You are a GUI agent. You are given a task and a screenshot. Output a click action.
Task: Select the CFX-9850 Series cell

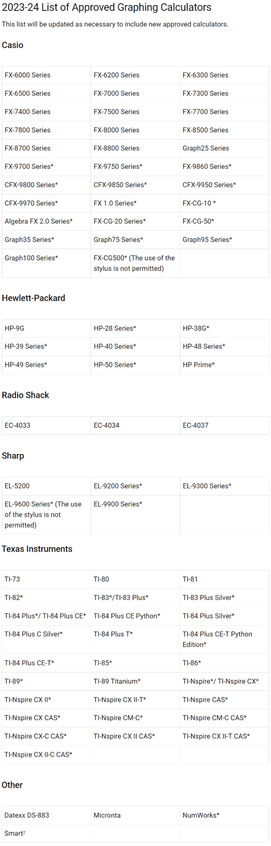[x=135, y=185]
